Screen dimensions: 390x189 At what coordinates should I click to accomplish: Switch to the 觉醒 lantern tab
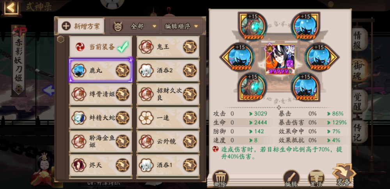[x=359, y=101]
